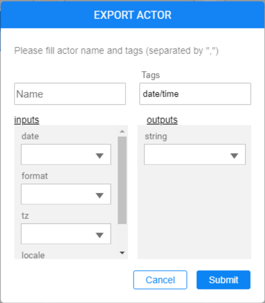Click the scroll-up arrow in inputs list
Screen dimensions: 265x303
point(122,131)
